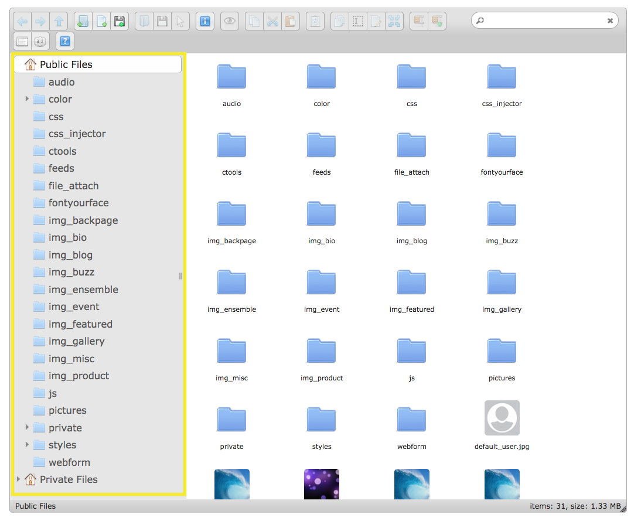
Task: Select the purple bokeh image thumbnail
Action: click(x=322, y=484)
